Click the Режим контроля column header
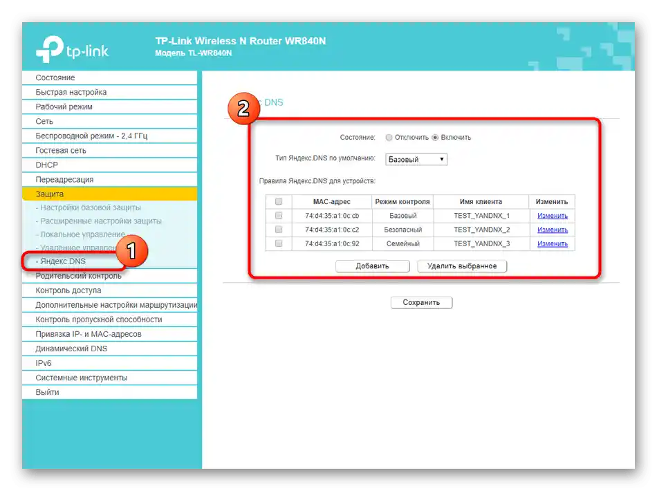Viewport: 657px width, 491px height. pos(402,201)
